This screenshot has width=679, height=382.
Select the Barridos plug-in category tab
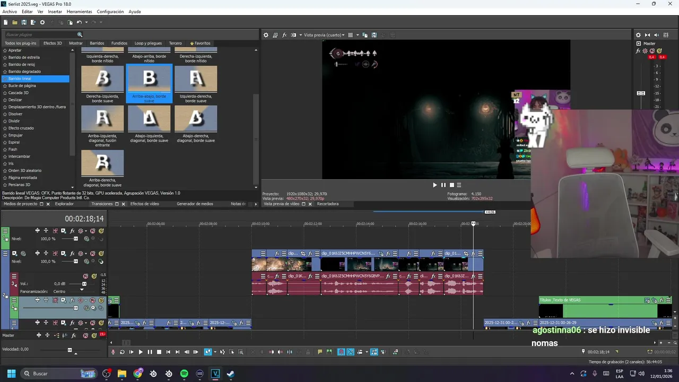[97, 43]
